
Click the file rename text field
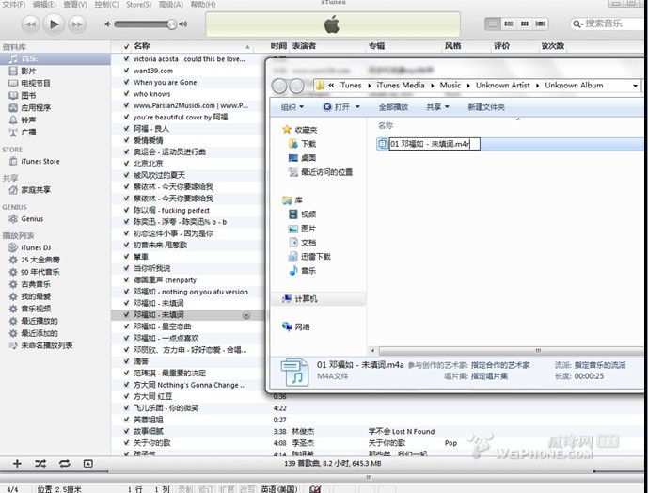(x=435, y=144)
